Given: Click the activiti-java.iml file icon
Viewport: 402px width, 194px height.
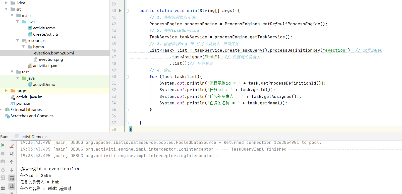Looking at the screenshot, I should click(x=13, y=97).
